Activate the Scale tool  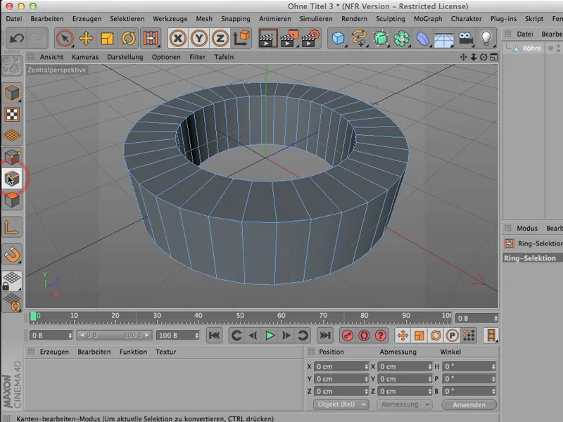[107, 38]
